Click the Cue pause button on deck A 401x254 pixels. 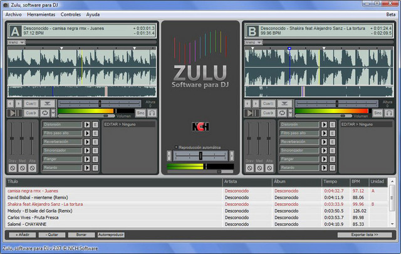(x=31, y=104)
